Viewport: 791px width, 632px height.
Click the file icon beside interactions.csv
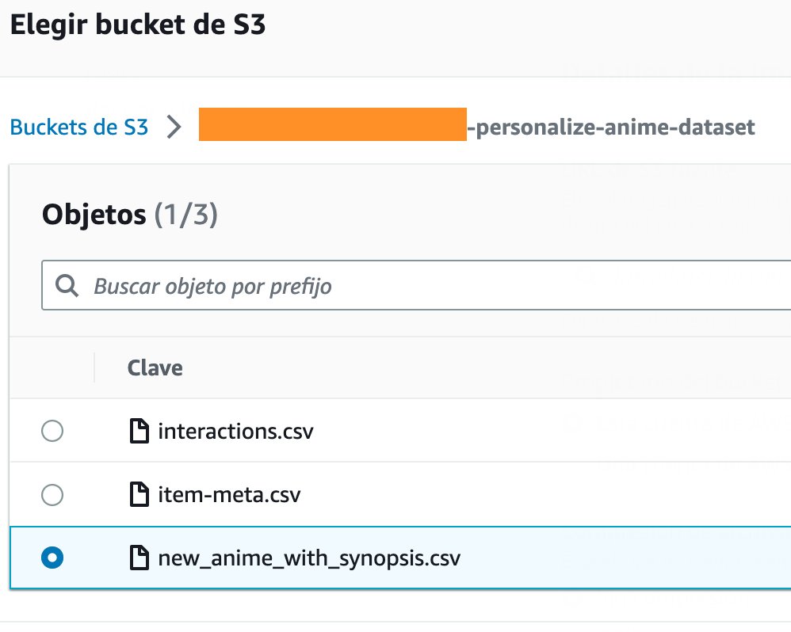tap(139, 431)
